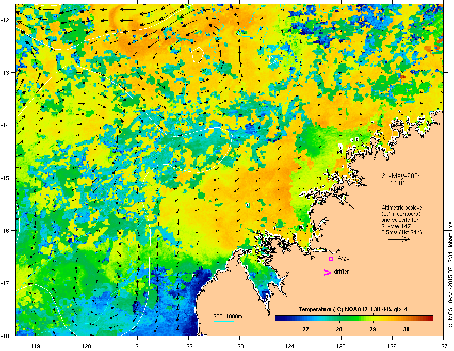This screenshot has height=351, width=454.
Task: Click the 28 label under the colorbar
Action: click(339, 329)
